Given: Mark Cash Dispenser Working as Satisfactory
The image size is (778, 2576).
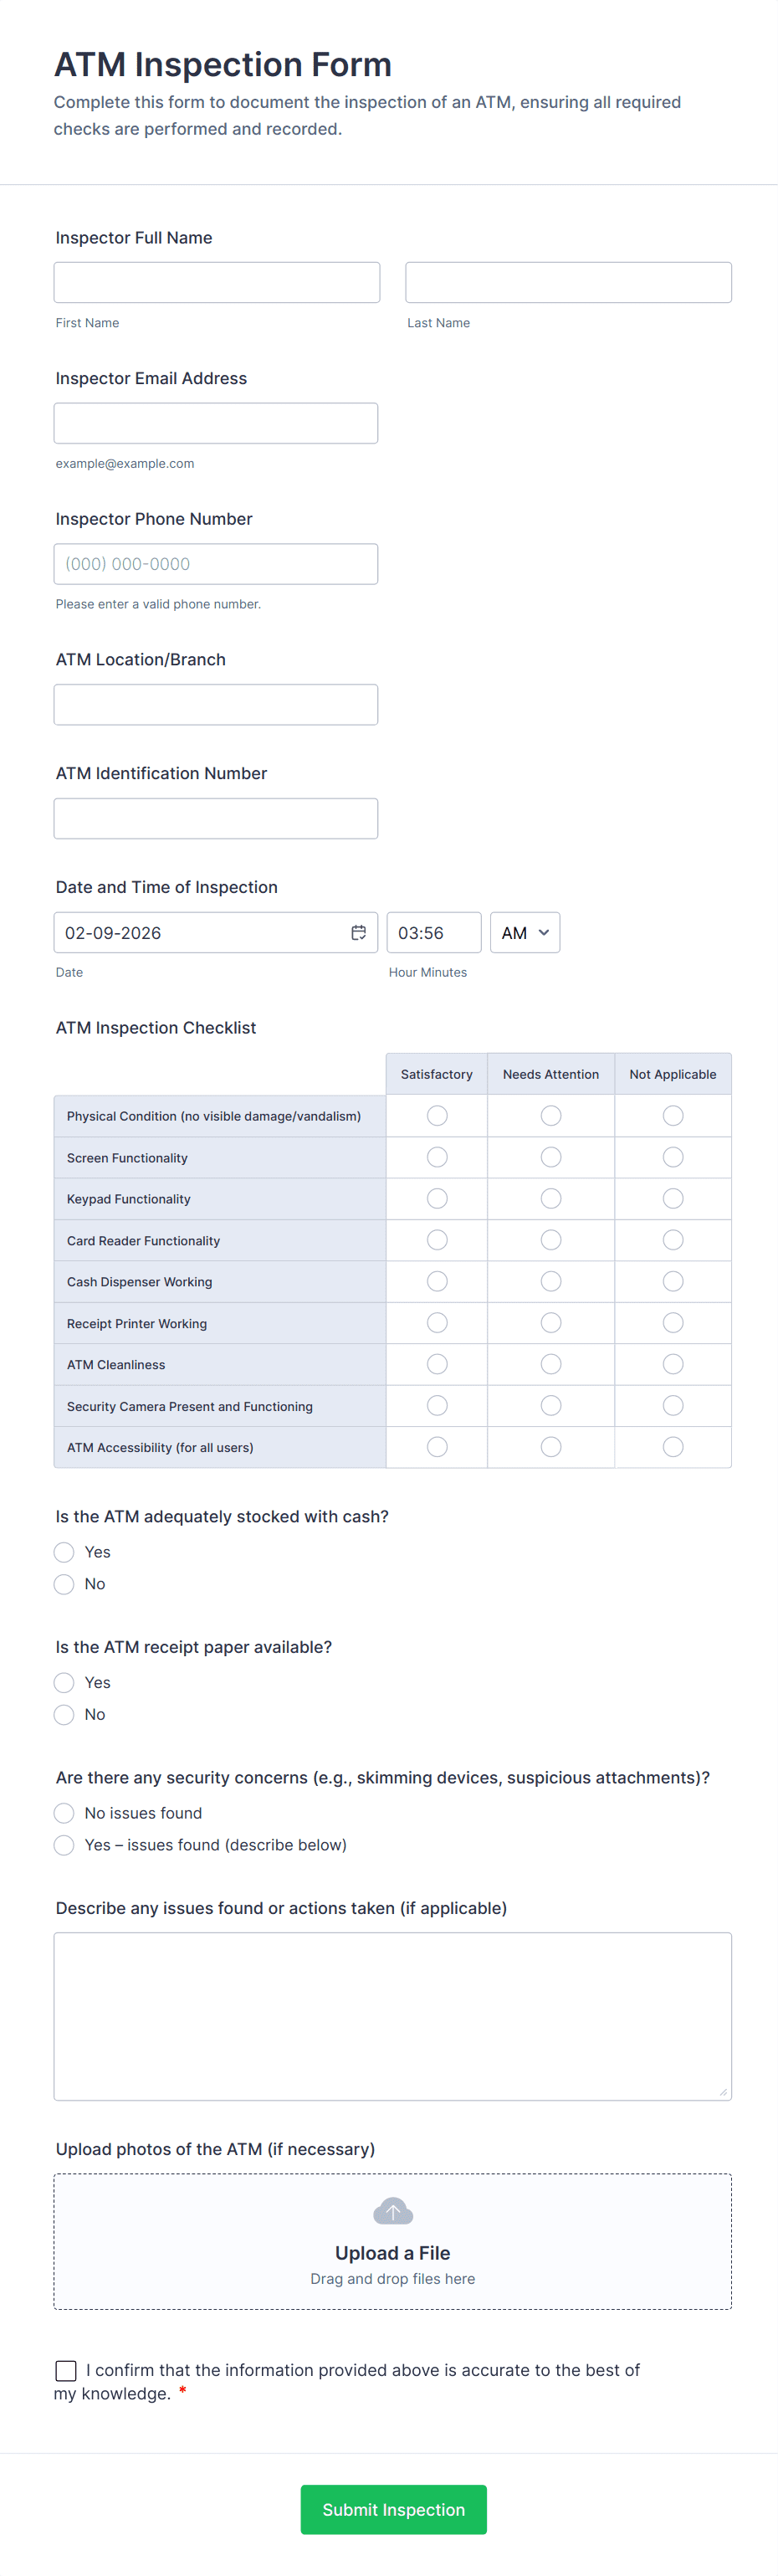Looking at the screenshot, I should (437, 1281).
